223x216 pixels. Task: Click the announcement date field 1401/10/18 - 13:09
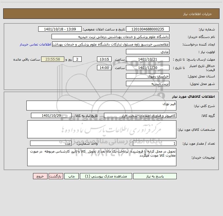(60, 29)
